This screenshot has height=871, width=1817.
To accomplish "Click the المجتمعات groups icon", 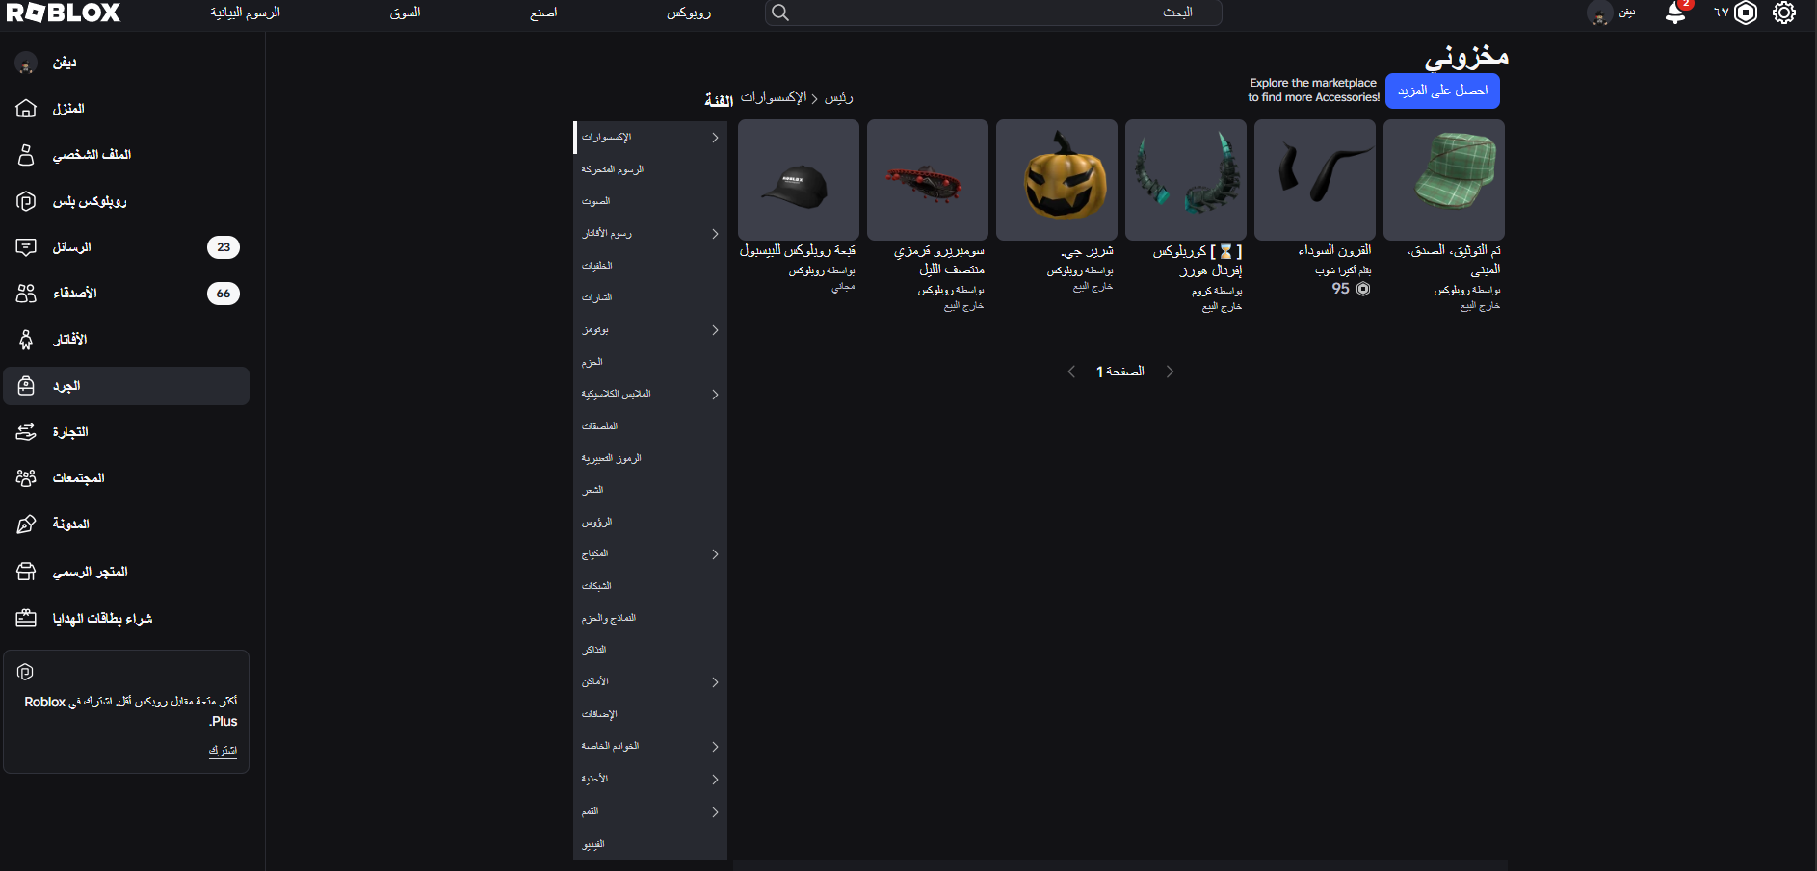I will [x=26, y=478].
